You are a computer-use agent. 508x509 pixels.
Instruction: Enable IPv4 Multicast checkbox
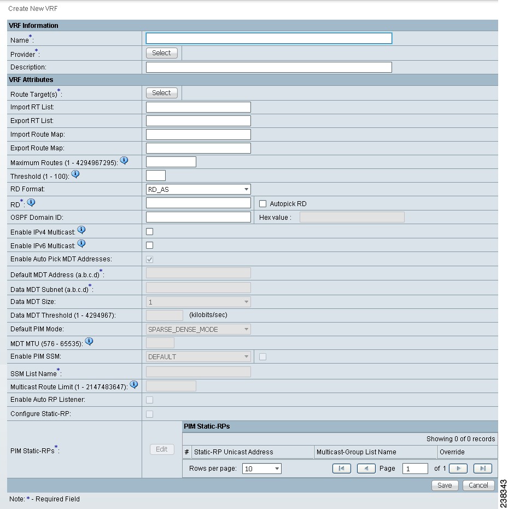[149, 231]
